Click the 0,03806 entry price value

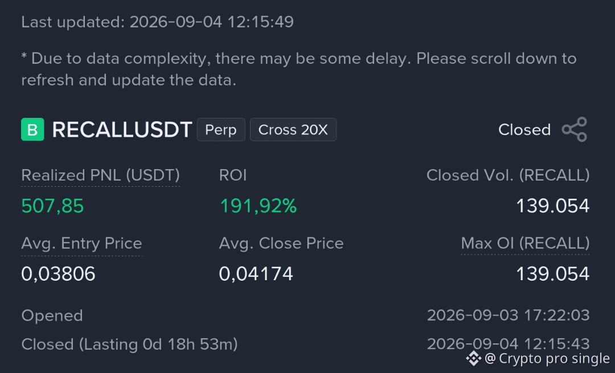(58, 274)
